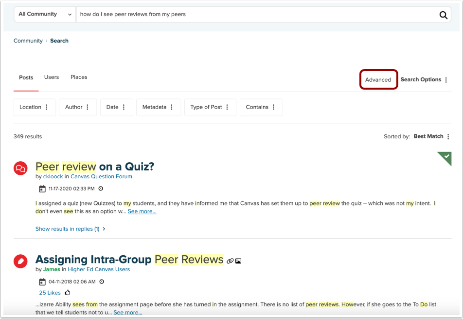Switch to the Places tab
The image size is (463, 319).
coord(79,77)
